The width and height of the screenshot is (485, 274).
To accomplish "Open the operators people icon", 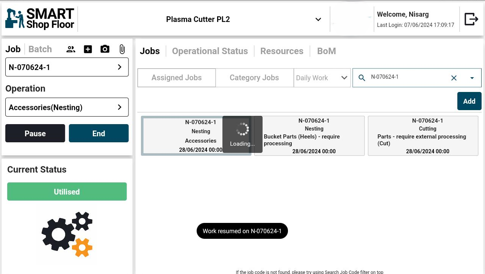I will point(71,49).
